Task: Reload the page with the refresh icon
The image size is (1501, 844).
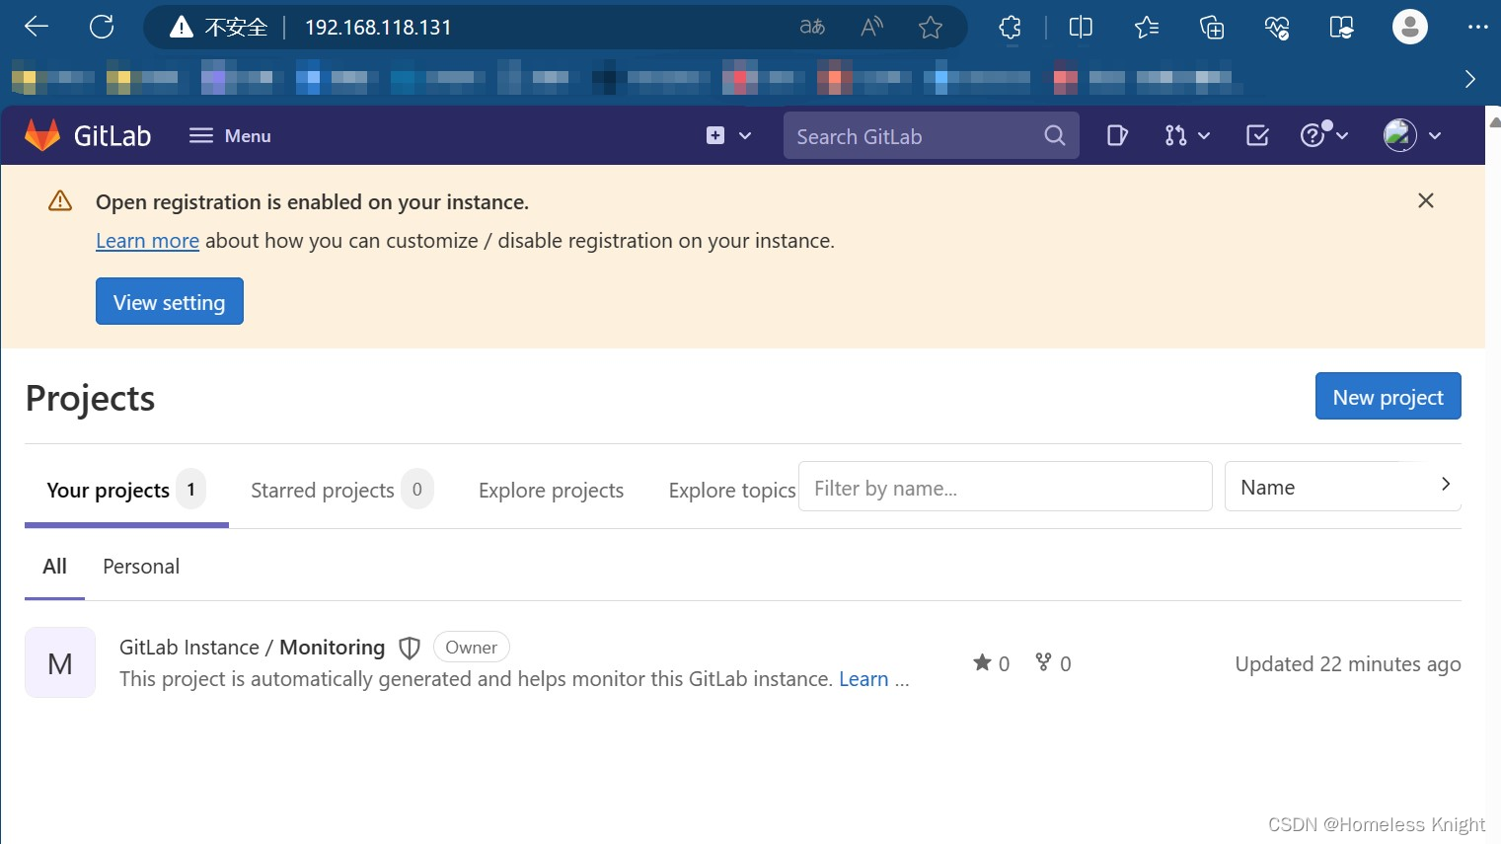Action: (x=102, y=27)
